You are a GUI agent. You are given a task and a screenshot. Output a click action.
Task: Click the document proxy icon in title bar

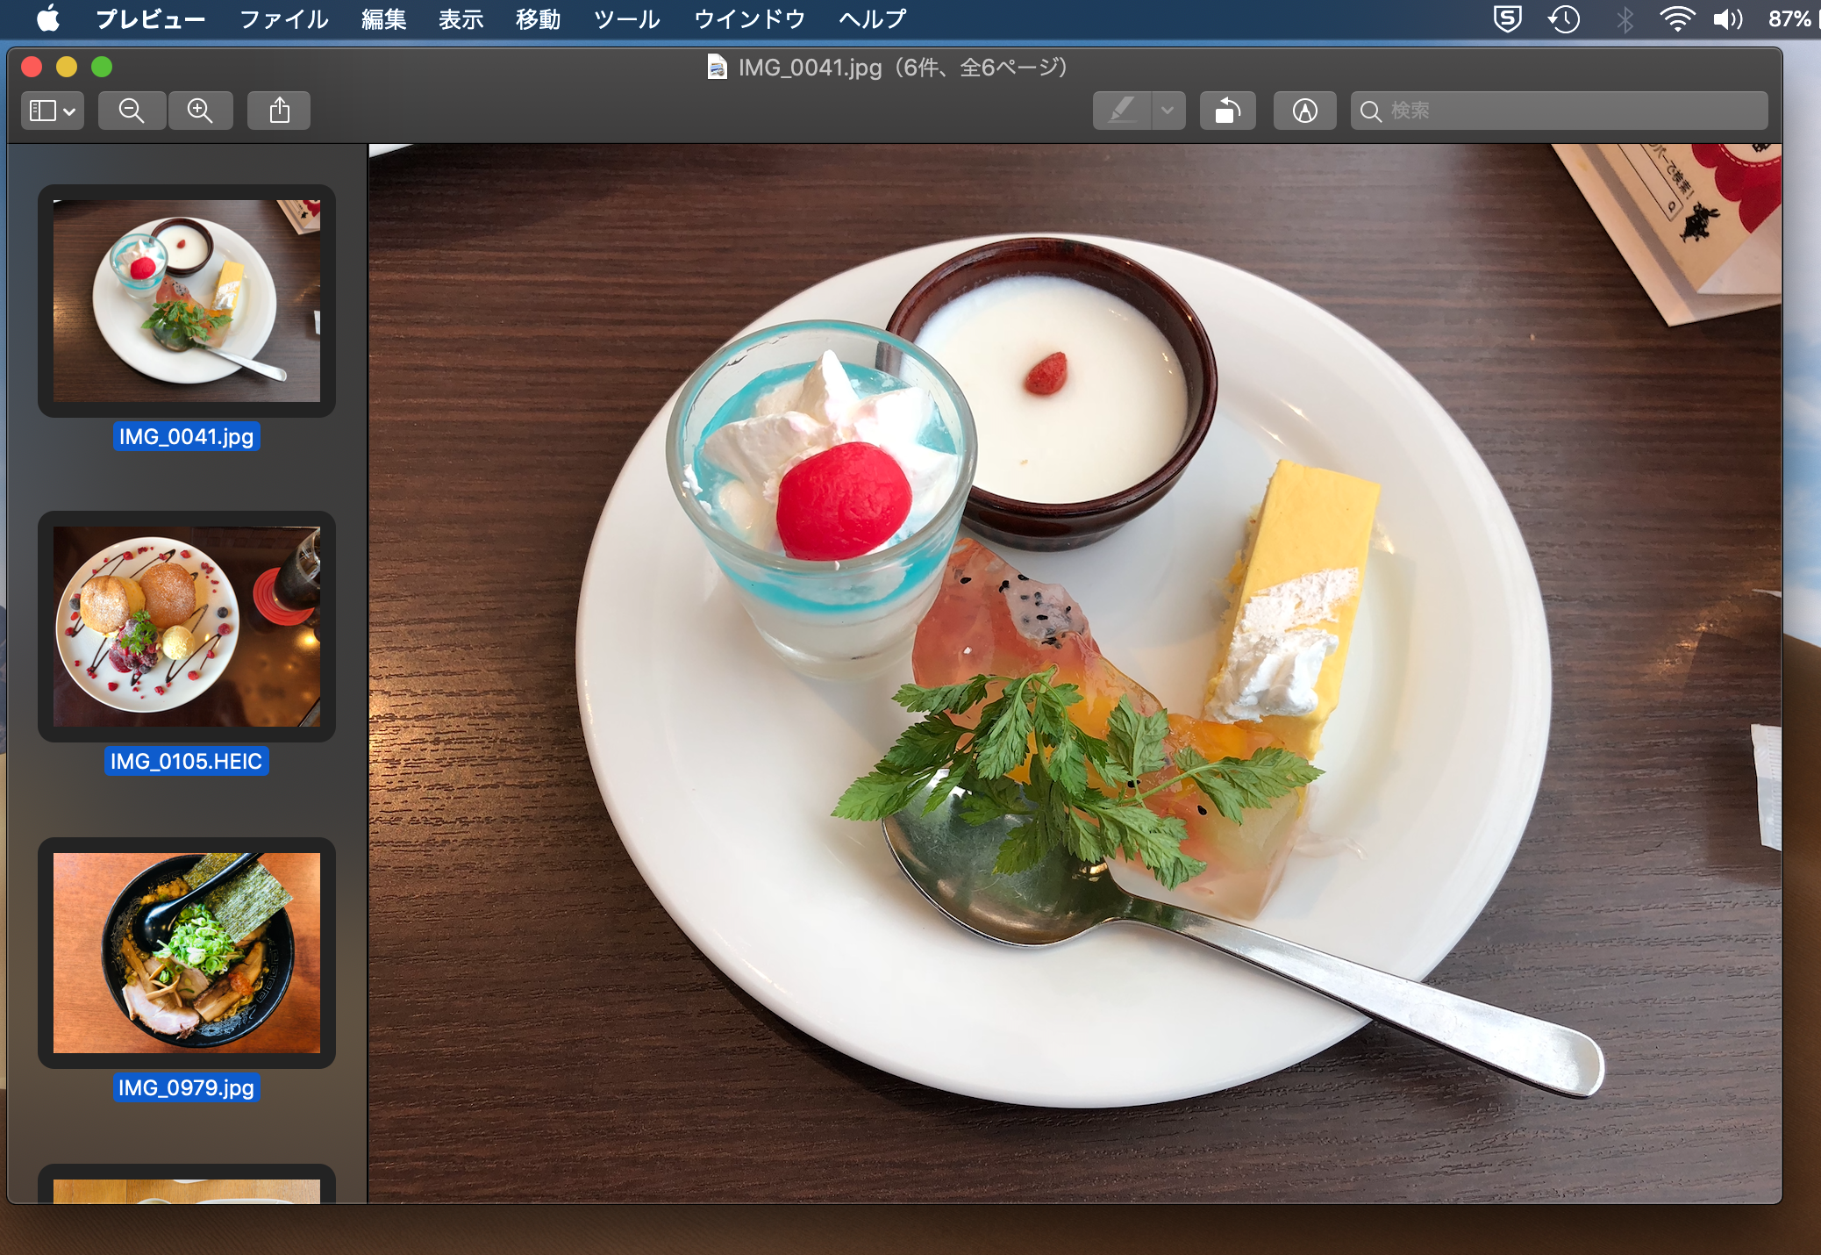tap(717, 67)
